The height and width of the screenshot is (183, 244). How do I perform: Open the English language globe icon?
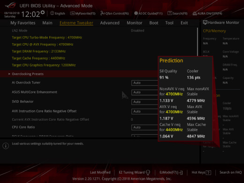click(52, 13)
